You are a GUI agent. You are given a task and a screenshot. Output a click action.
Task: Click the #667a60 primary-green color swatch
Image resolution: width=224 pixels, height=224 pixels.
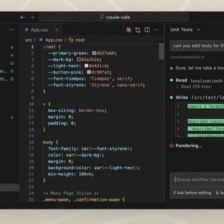94,53
